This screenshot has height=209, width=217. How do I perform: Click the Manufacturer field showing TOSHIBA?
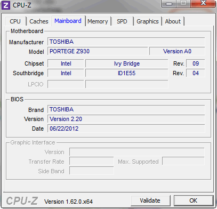pos(126,42)
